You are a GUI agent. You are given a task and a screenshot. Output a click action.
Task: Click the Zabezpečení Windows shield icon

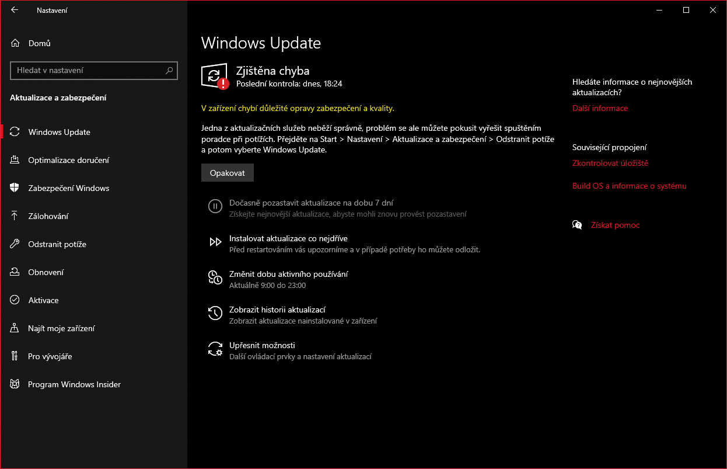[x=15, y=188]
